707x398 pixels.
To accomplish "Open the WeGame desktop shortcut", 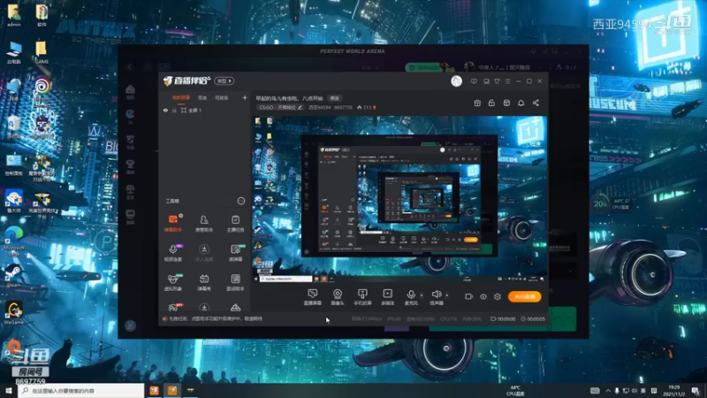I will pyautogui.click(x=13, y=312).
